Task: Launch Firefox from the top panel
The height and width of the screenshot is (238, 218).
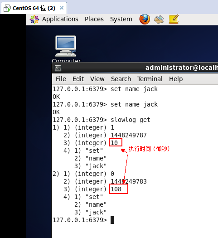Action: pos(145,19)
